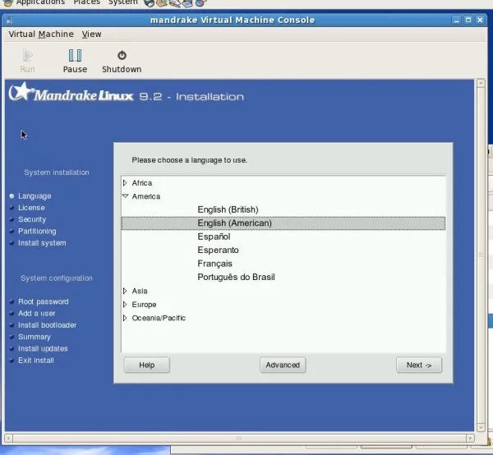Click the horizontal scrollbar right arrow

point(470,438)
